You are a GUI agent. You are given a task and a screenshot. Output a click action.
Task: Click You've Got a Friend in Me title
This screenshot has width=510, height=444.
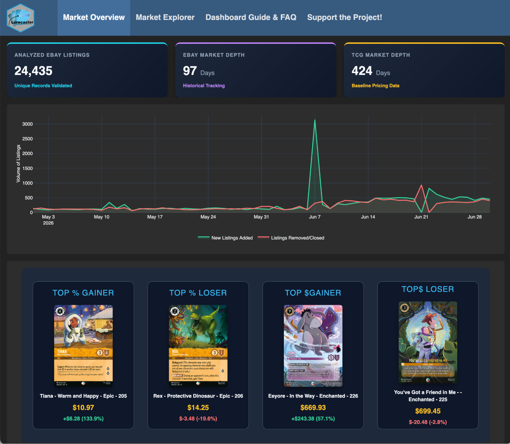(x=428, y=396)
